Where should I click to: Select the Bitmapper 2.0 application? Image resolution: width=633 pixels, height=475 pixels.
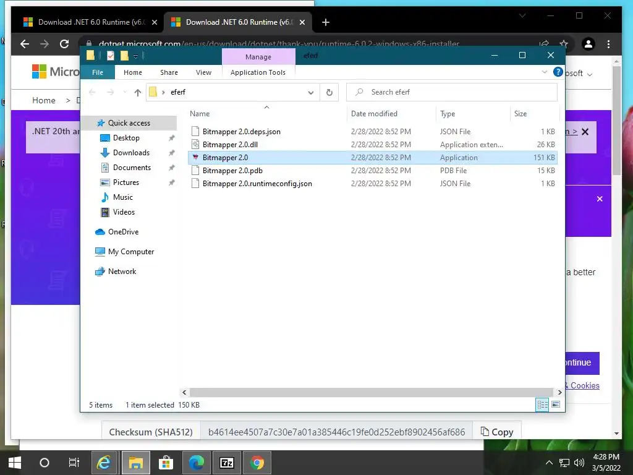click(373, 158)
